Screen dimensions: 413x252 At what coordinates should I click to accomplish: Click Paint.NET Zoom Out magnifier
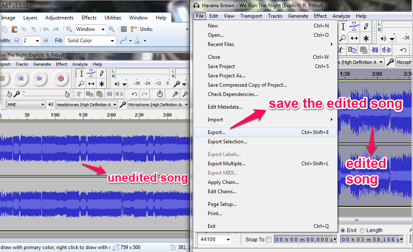tap(69, 29)
